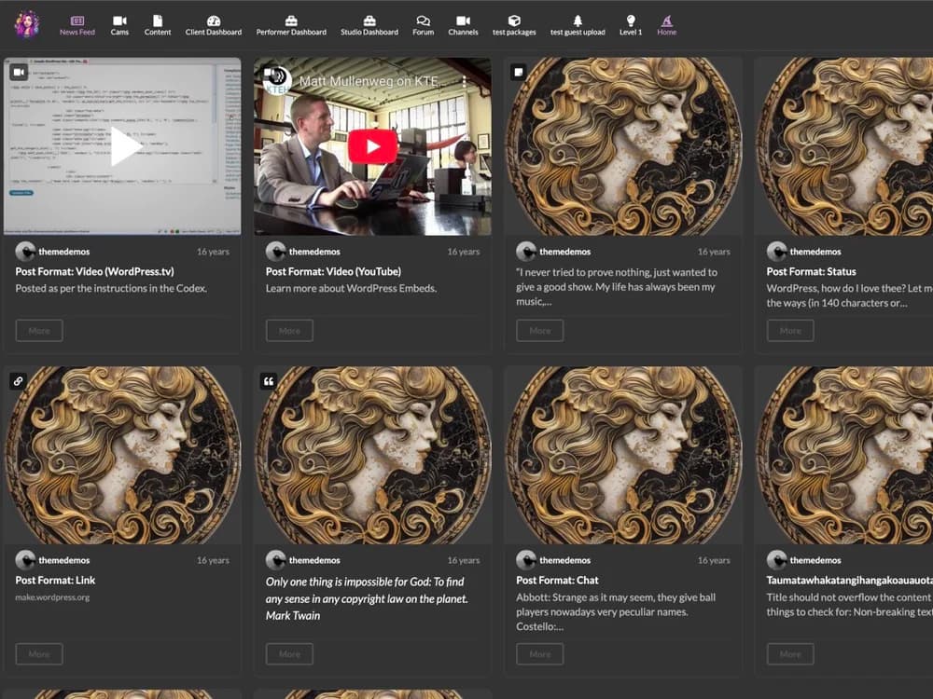Click More button under Mark Twain quote

[x=289, y=654]
